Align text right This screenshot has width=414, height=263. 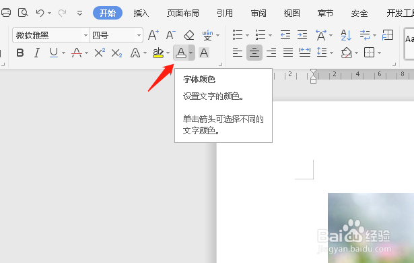[271, 53]
